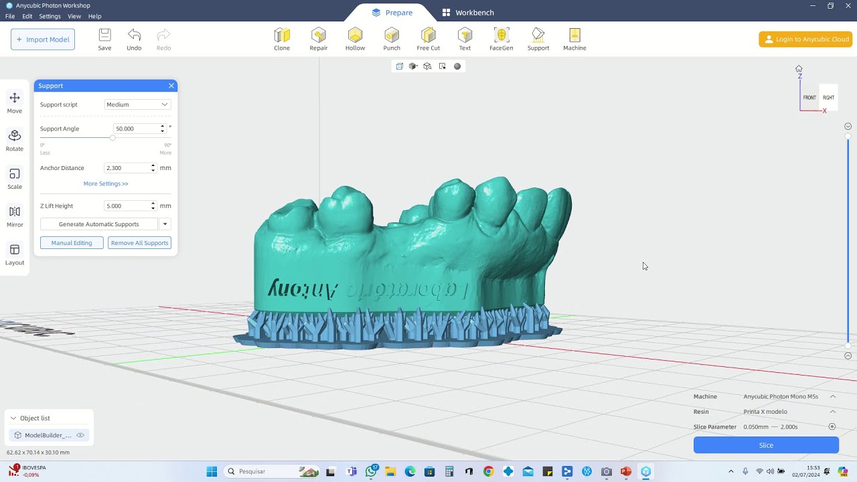Toggle the wireframe box view icon
This screenshot has height=482, width=857.
point(399,66)
